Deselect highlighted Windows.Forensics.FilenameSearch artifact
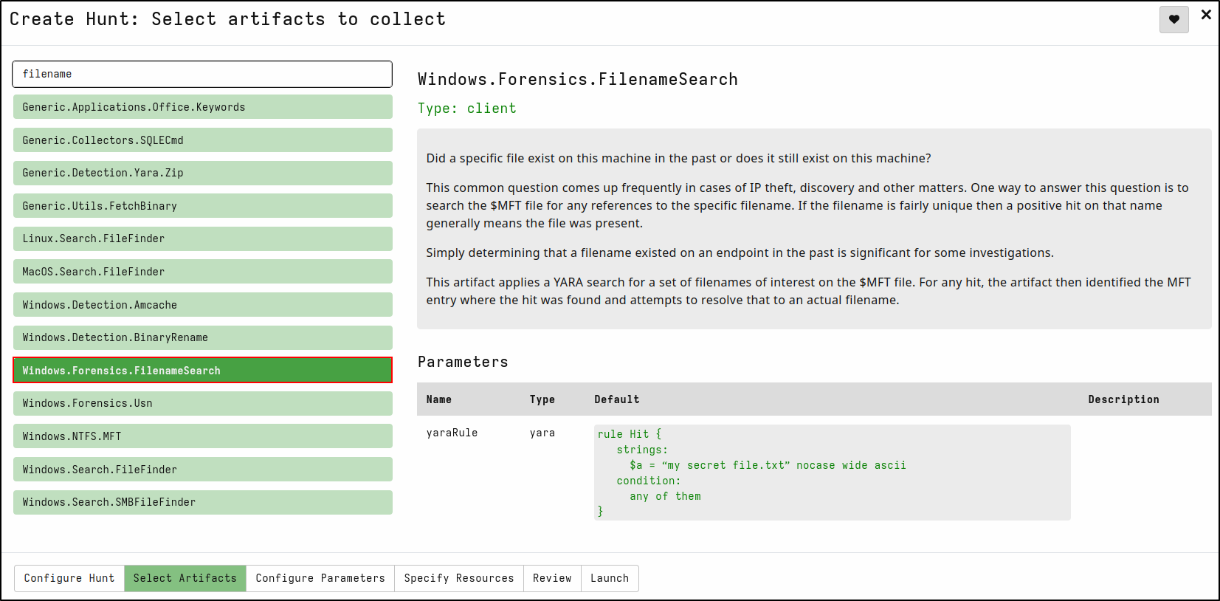This screenshot has width=1220, height=601. coord(202,371)
